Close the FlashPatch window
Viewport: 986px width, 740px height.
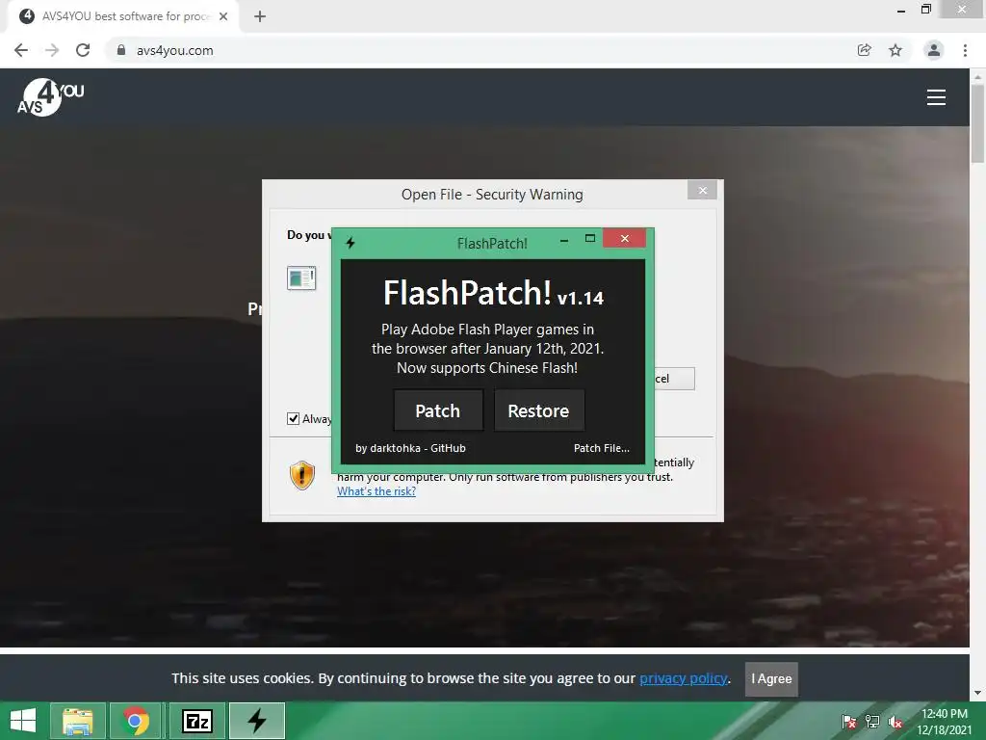click(624, 238)
